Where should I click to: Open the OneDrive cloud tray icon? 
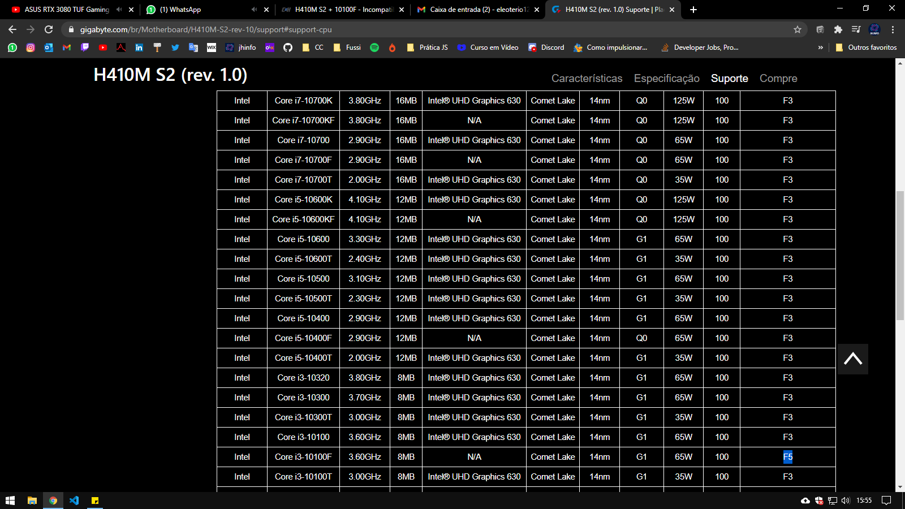coord(805,501)
